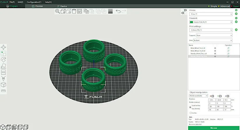Image resolution: width=240 pixels, height=130 pixels.
Task: Click the green filament color swatch
Action: coord(191,22)
